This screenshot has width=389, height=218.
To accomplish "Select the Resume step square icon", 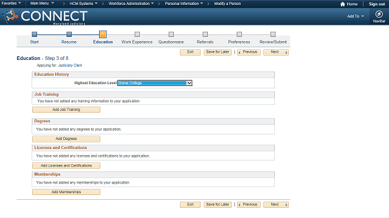I will [x=69, y=34].
